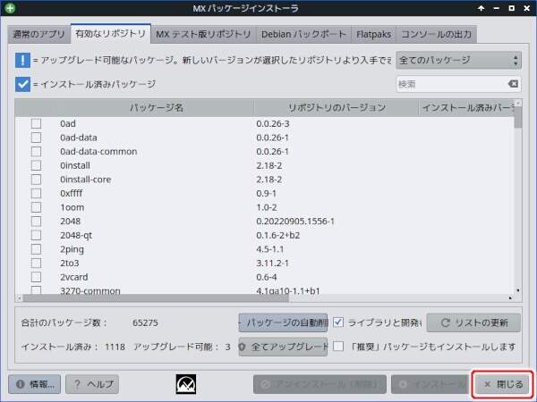Click the keep-window-on-top arrow in title bar
The image size is (537, 402).
(x=482, y=8)
